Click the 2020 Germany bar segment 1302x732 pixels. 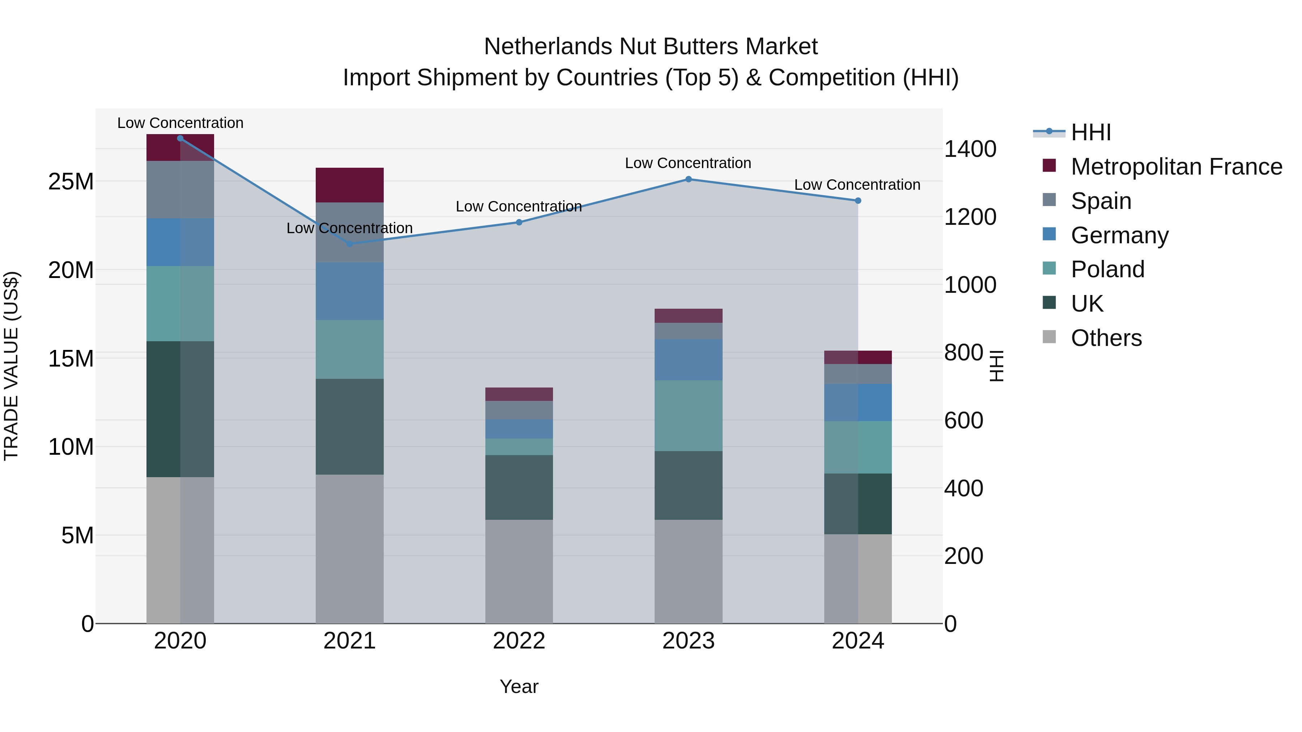point(180,243)
